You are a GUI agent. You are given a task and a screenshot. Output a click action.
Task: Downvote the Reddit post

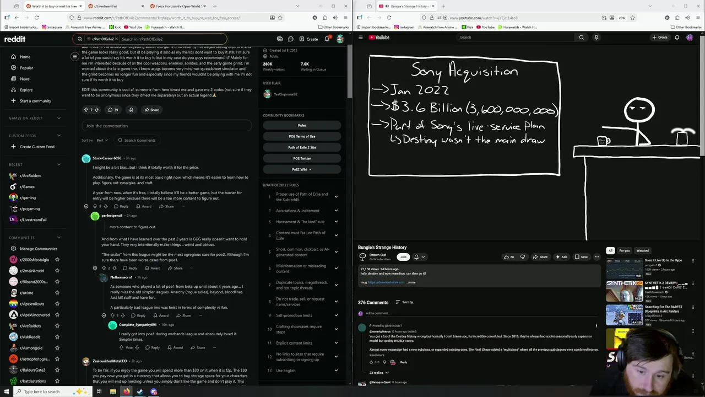(97, 110)
